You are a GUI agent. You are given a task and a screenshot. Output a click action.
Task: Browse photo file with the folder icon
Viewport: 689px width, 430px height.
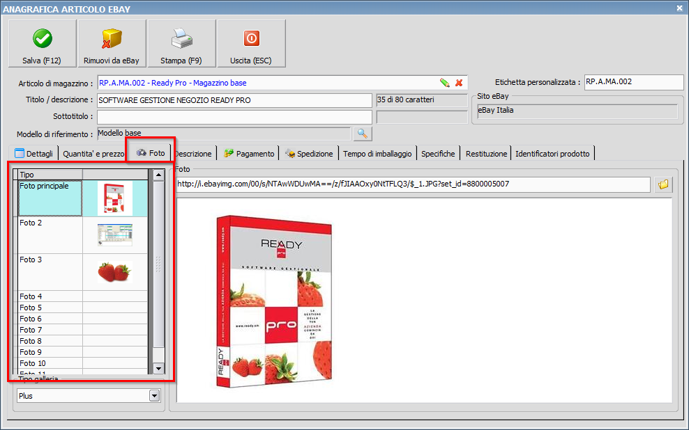663,184
